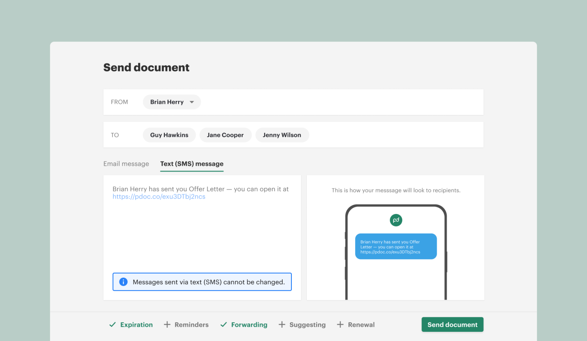
Task: Switch to the Email message tab
Action: tap(126, 164)
